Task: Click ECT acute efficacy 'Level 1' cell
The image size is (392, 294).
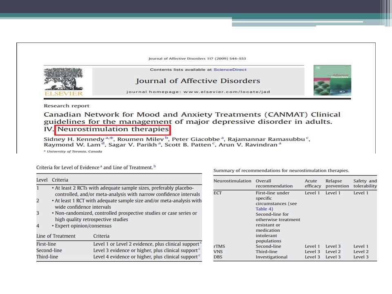Action: 312,193
